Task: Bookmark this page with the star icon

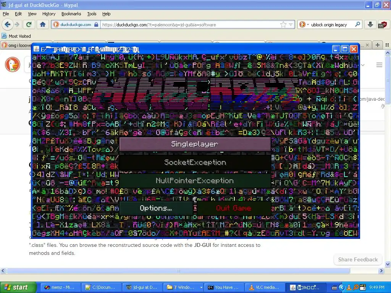Action: (x=283, y=25)
